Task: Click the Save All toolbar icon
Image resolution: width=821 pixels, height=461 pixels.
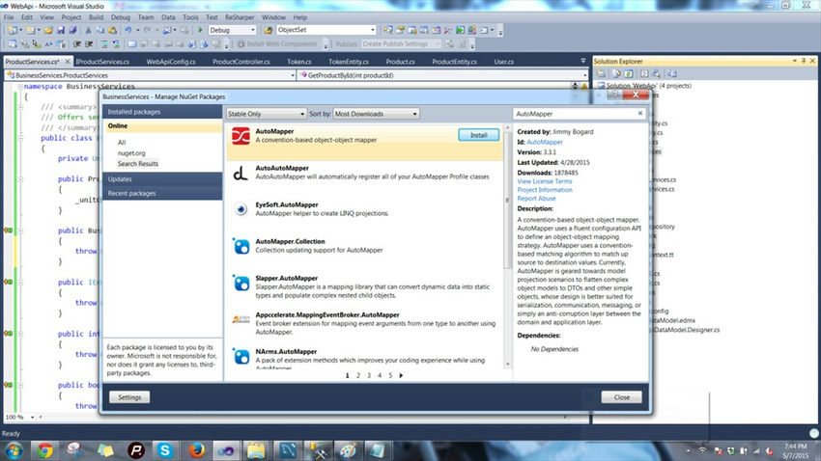Action: (x=72, y=30)
